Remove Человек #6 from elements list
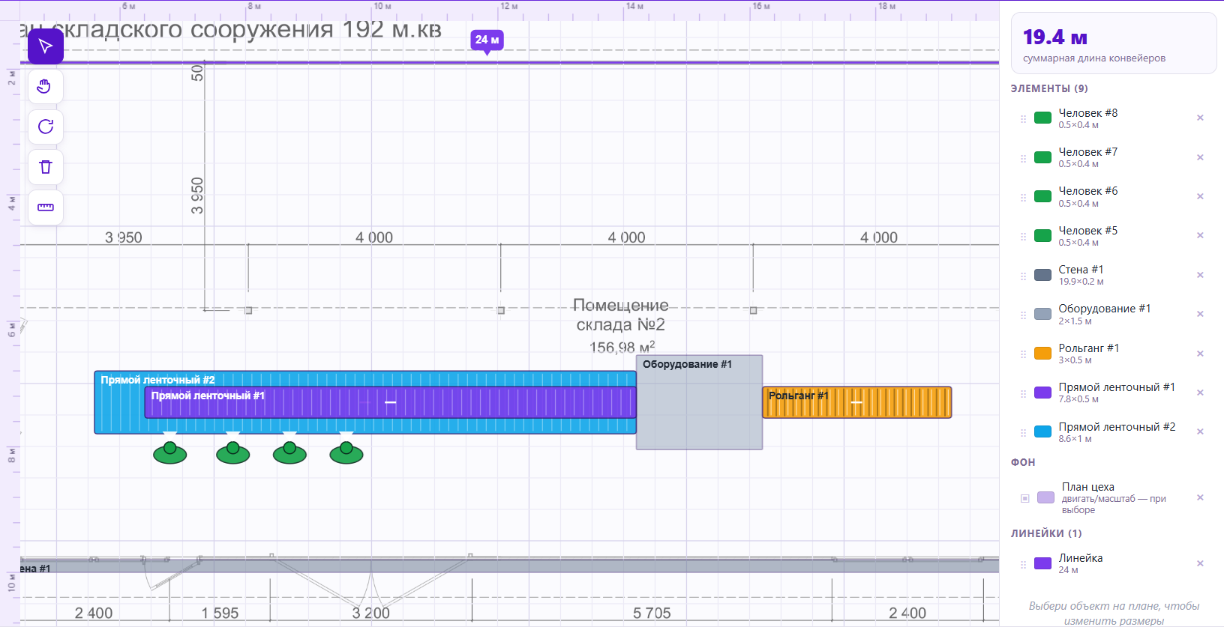1224x630 pixels. (1200, 196)
